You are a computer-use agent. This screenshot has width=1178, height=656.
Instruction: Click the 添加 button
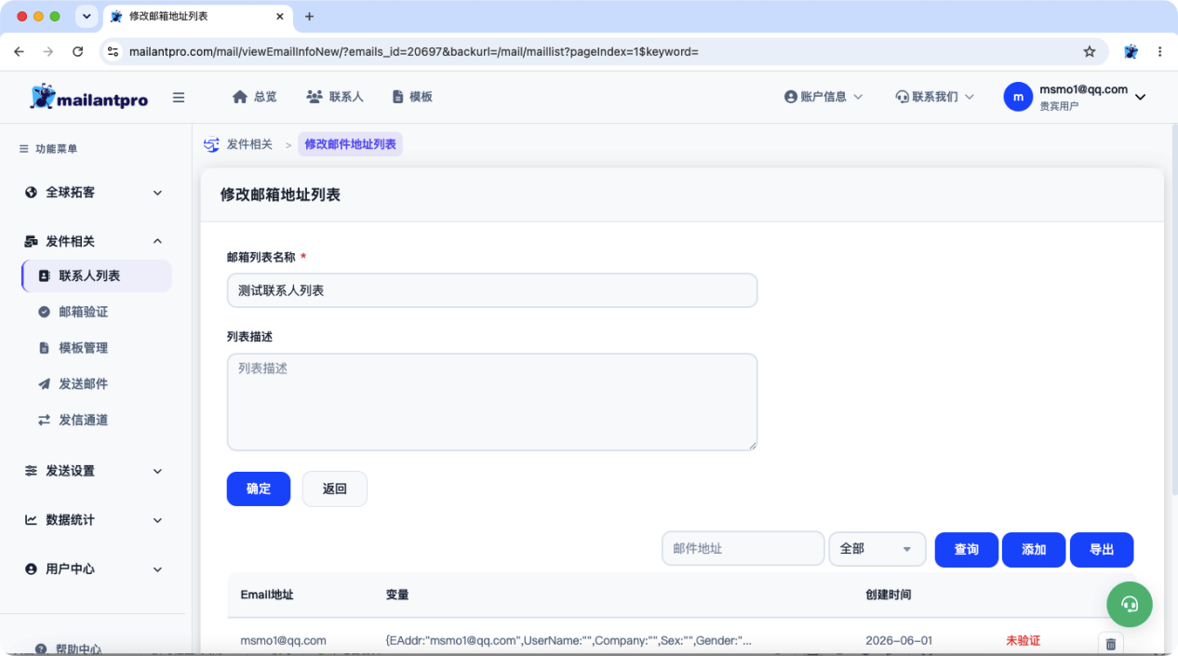1034,550
